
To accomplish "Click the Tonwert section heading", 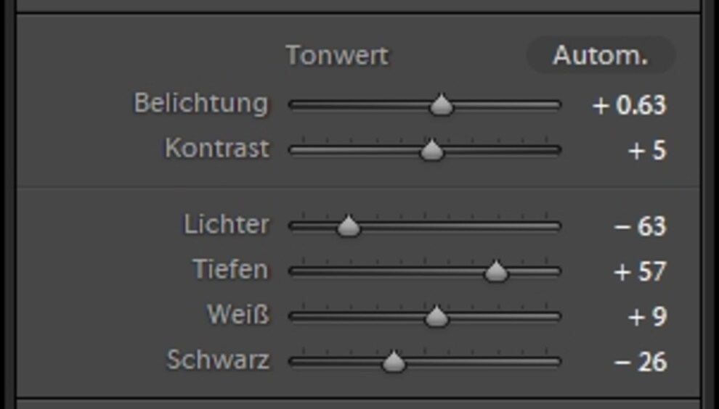I will click(337, 55).
